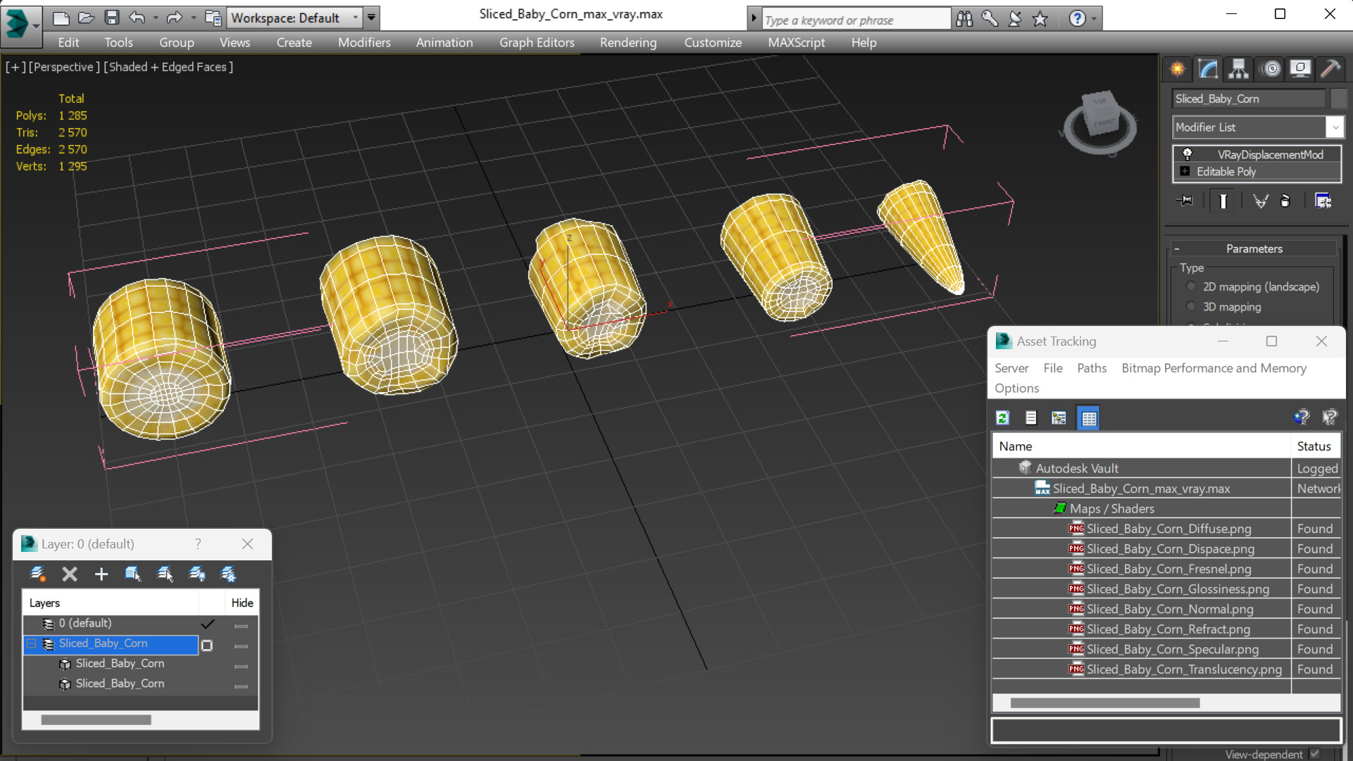
Task: Open undo history dropdown arrow
Action: [x=155, y=18]
